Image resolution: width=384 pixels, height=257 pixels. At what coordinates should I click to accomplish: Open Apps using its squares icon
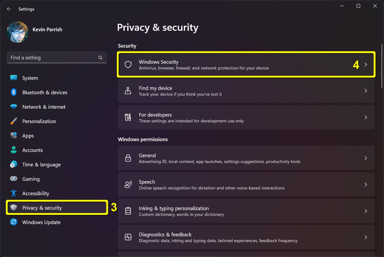tap(13, 135)
